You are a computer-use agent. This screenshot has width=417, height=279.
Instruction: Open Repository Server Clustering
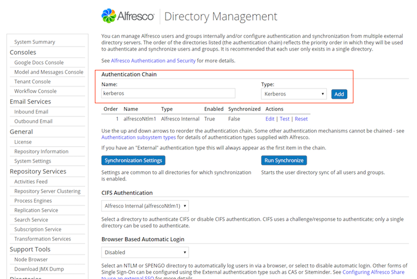(x=47, y=191)
